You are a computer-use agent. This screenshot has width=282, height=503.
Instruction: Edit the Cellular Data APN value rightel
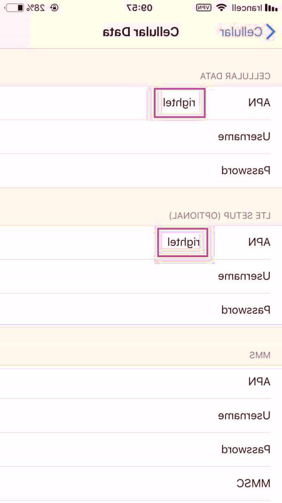(x=179, y=103)
